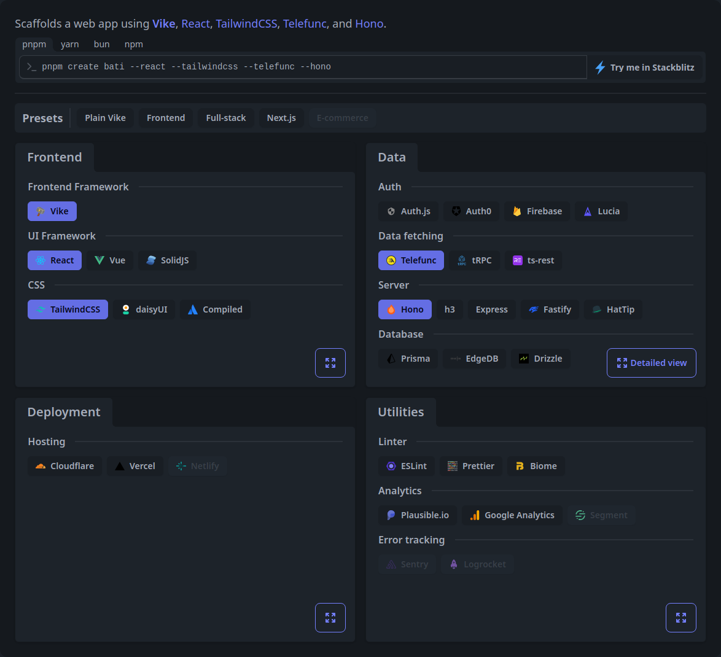
Task: Switch to the npm tab
Action: click(x=134, y=44)
